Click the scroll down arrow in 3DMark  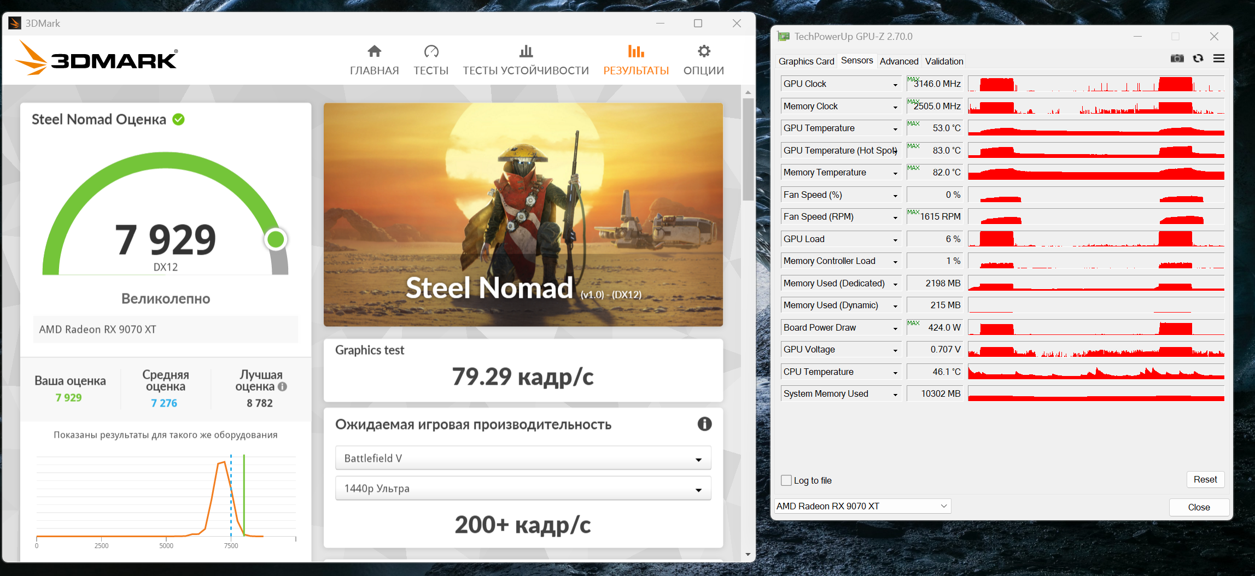[748, 555]
